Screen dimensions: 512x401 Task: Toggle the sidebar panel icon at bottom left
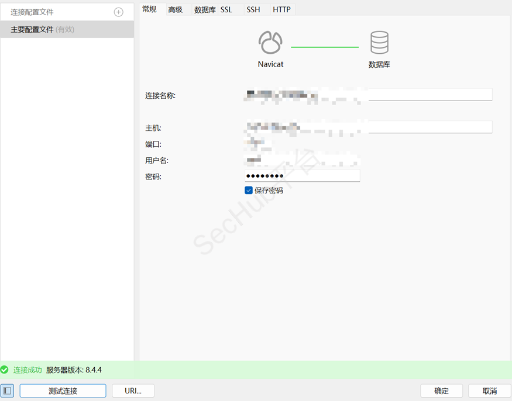pyautogui.click(x=7, y=390)
